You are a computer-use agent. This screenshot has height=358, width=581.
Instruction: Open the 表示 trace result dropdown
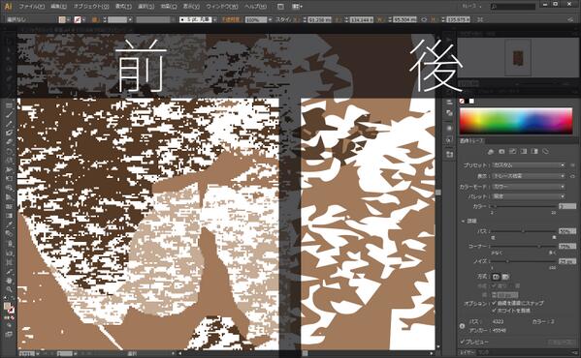[x=529, y=176]
